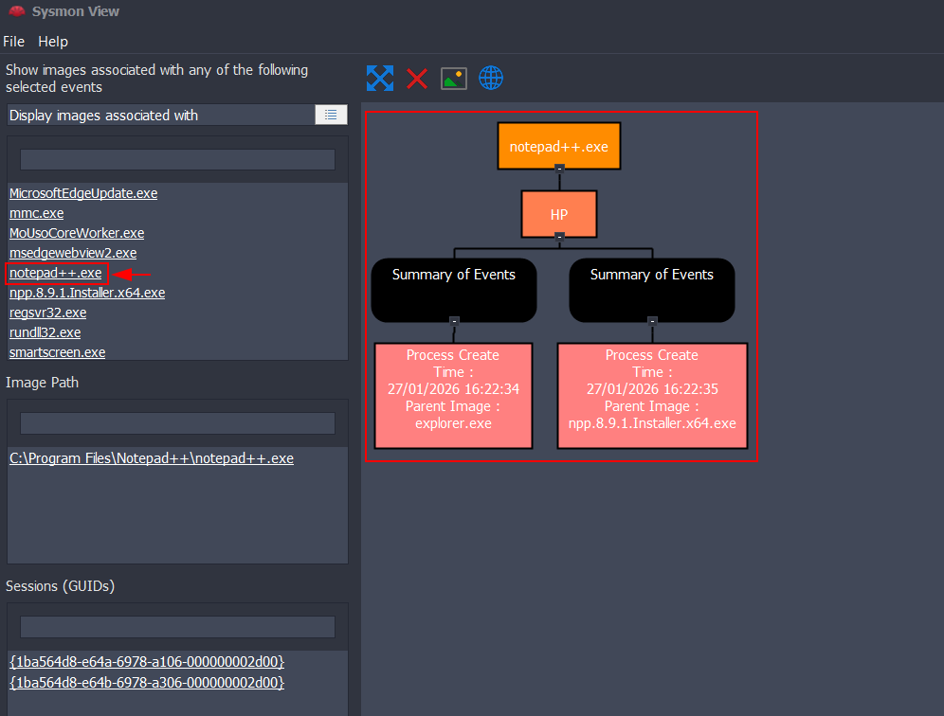Click the fit-to-screen arrows icon

380,79
